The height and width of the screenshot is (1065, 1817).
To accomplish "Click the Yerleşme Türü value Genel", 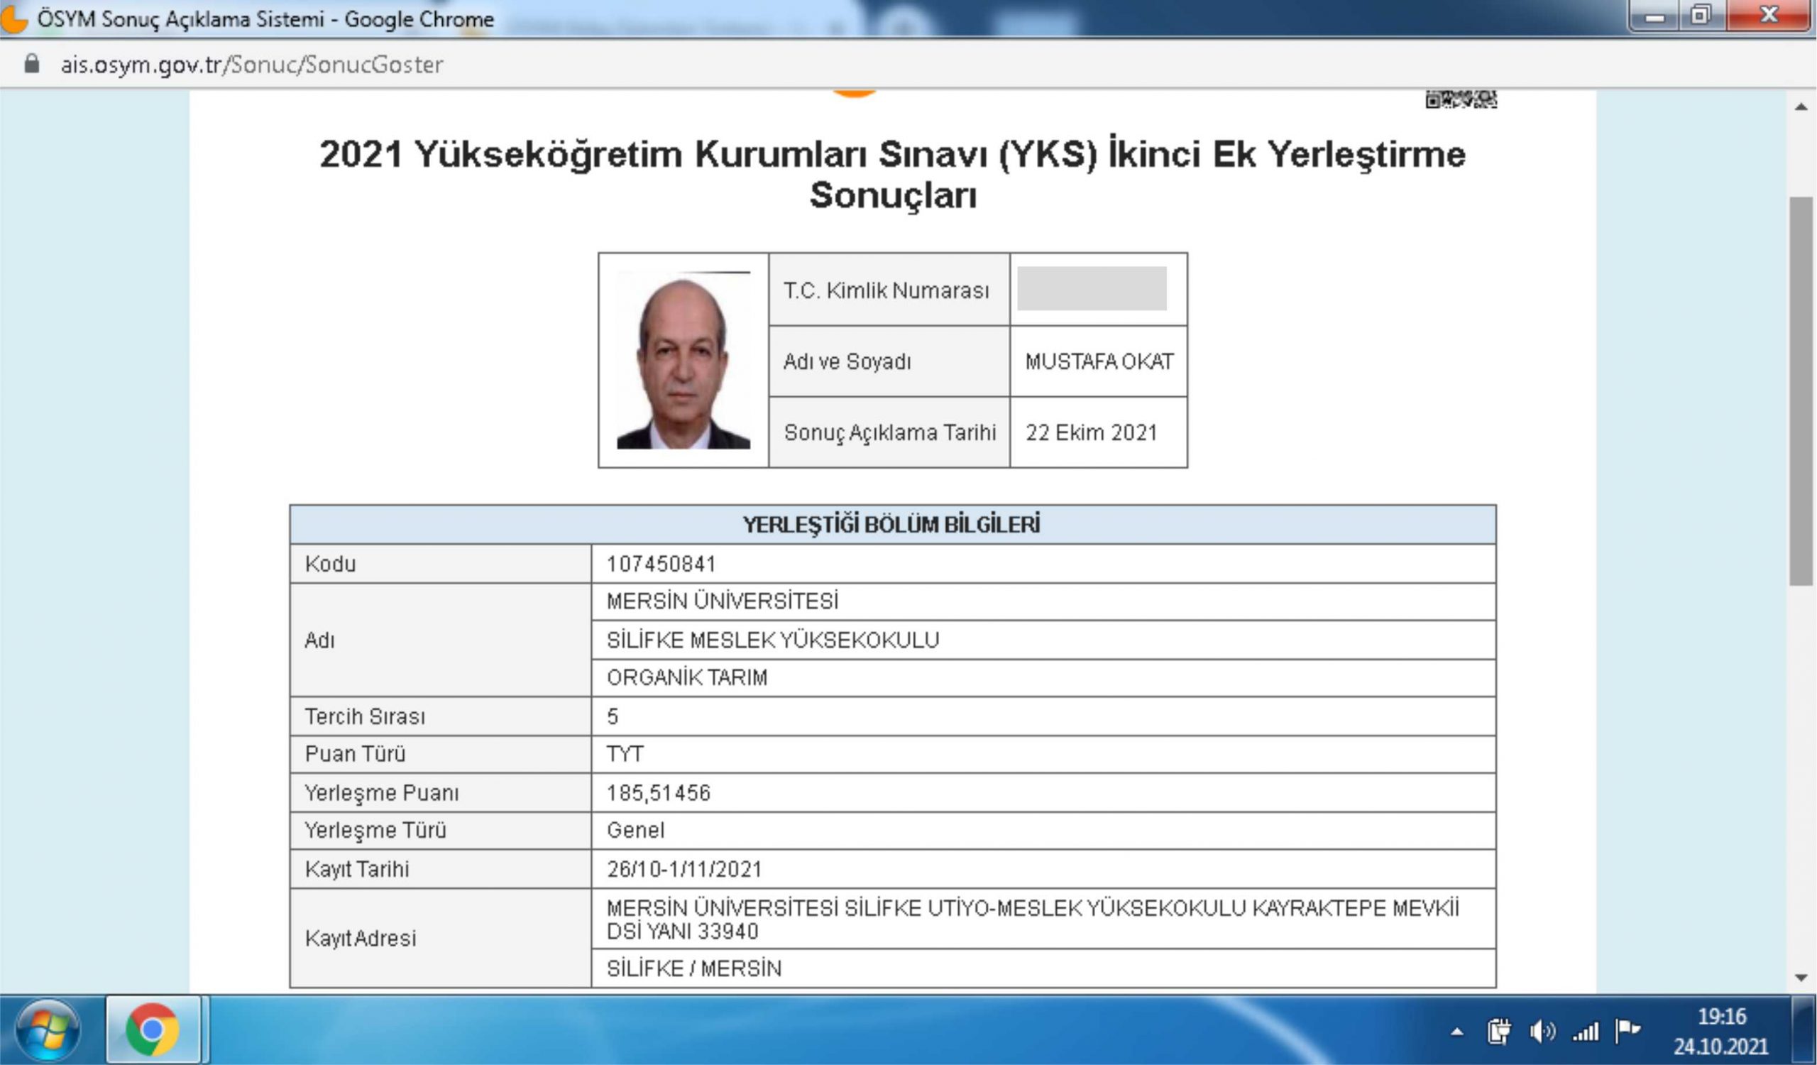I will (635, 831).
